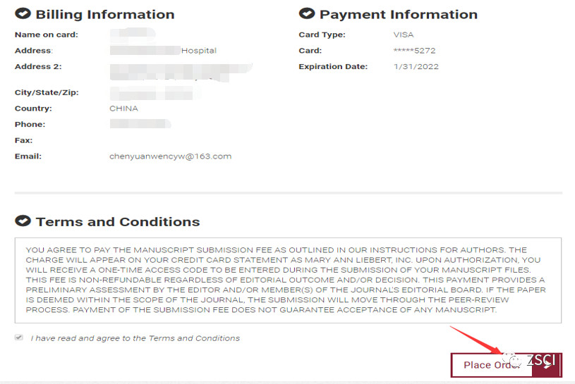Click the Fax label
This screenshot has height=384, width=575.
[23, 140]
